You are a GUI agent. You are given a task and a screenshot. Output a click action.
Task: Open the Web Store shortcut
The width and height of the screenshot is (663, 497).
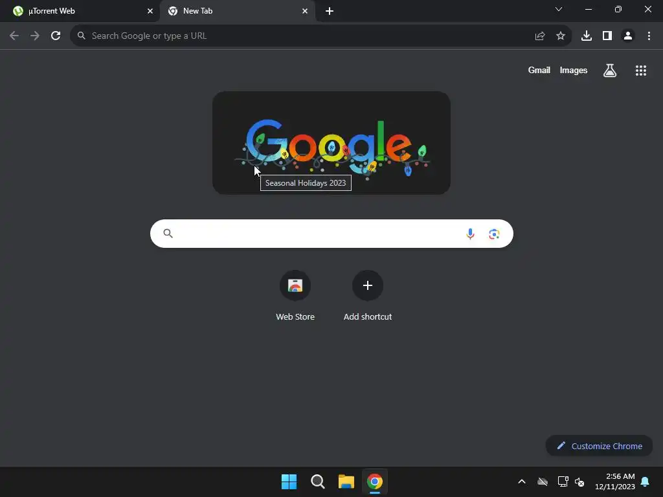coord(295,296)
